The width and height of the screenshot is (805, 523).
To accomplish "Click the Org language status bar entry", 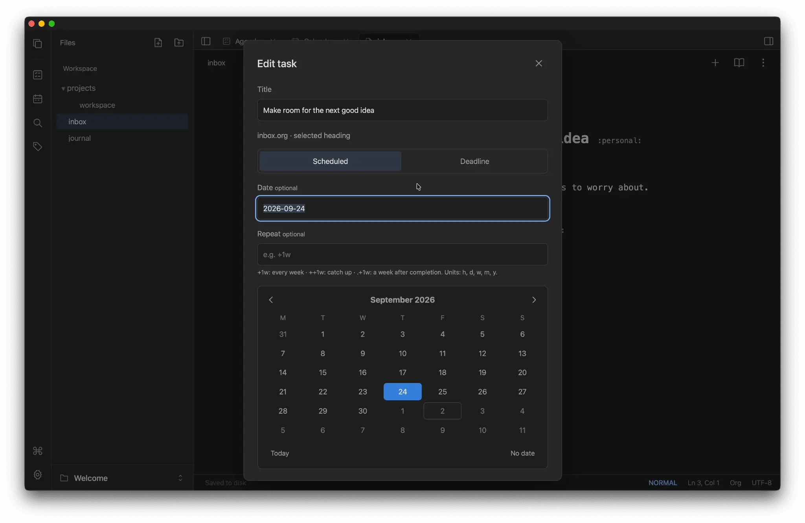I will (735, 482).
